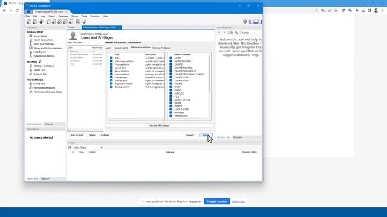Switch to the Schema Privileges tab

point(161,48)
